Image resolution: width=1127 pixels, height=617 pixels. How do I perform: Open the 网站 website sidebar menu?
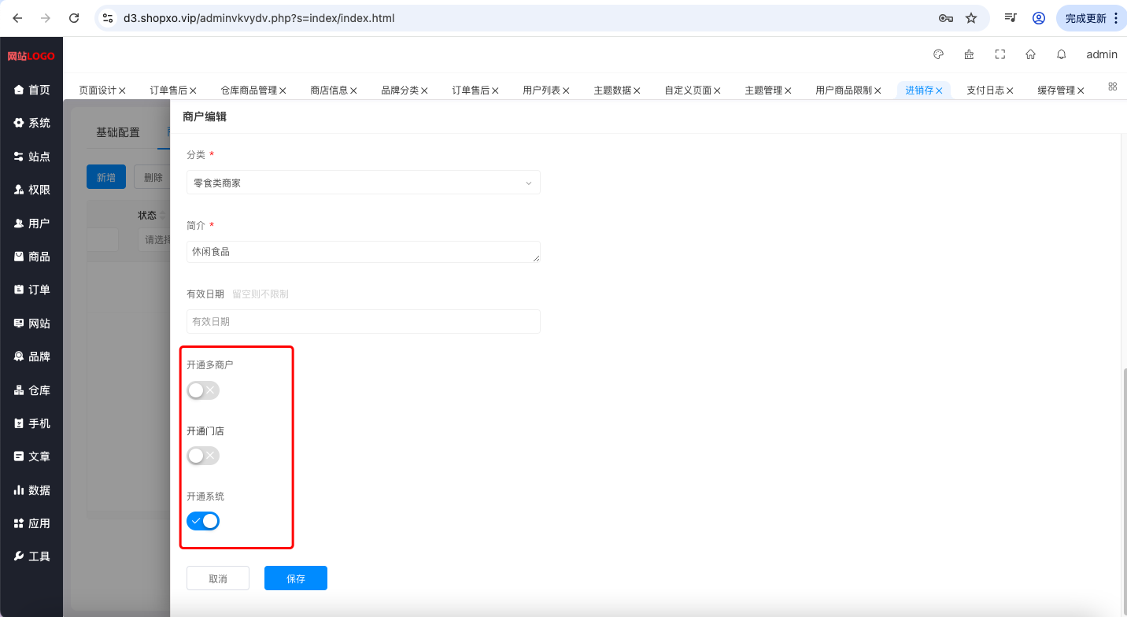click(31, 323)
